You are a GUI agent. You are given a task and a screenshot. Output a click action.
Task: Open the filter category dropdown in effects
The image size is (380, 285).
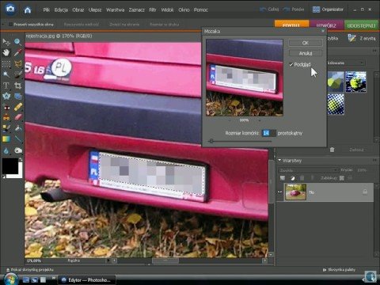point(346,63)
